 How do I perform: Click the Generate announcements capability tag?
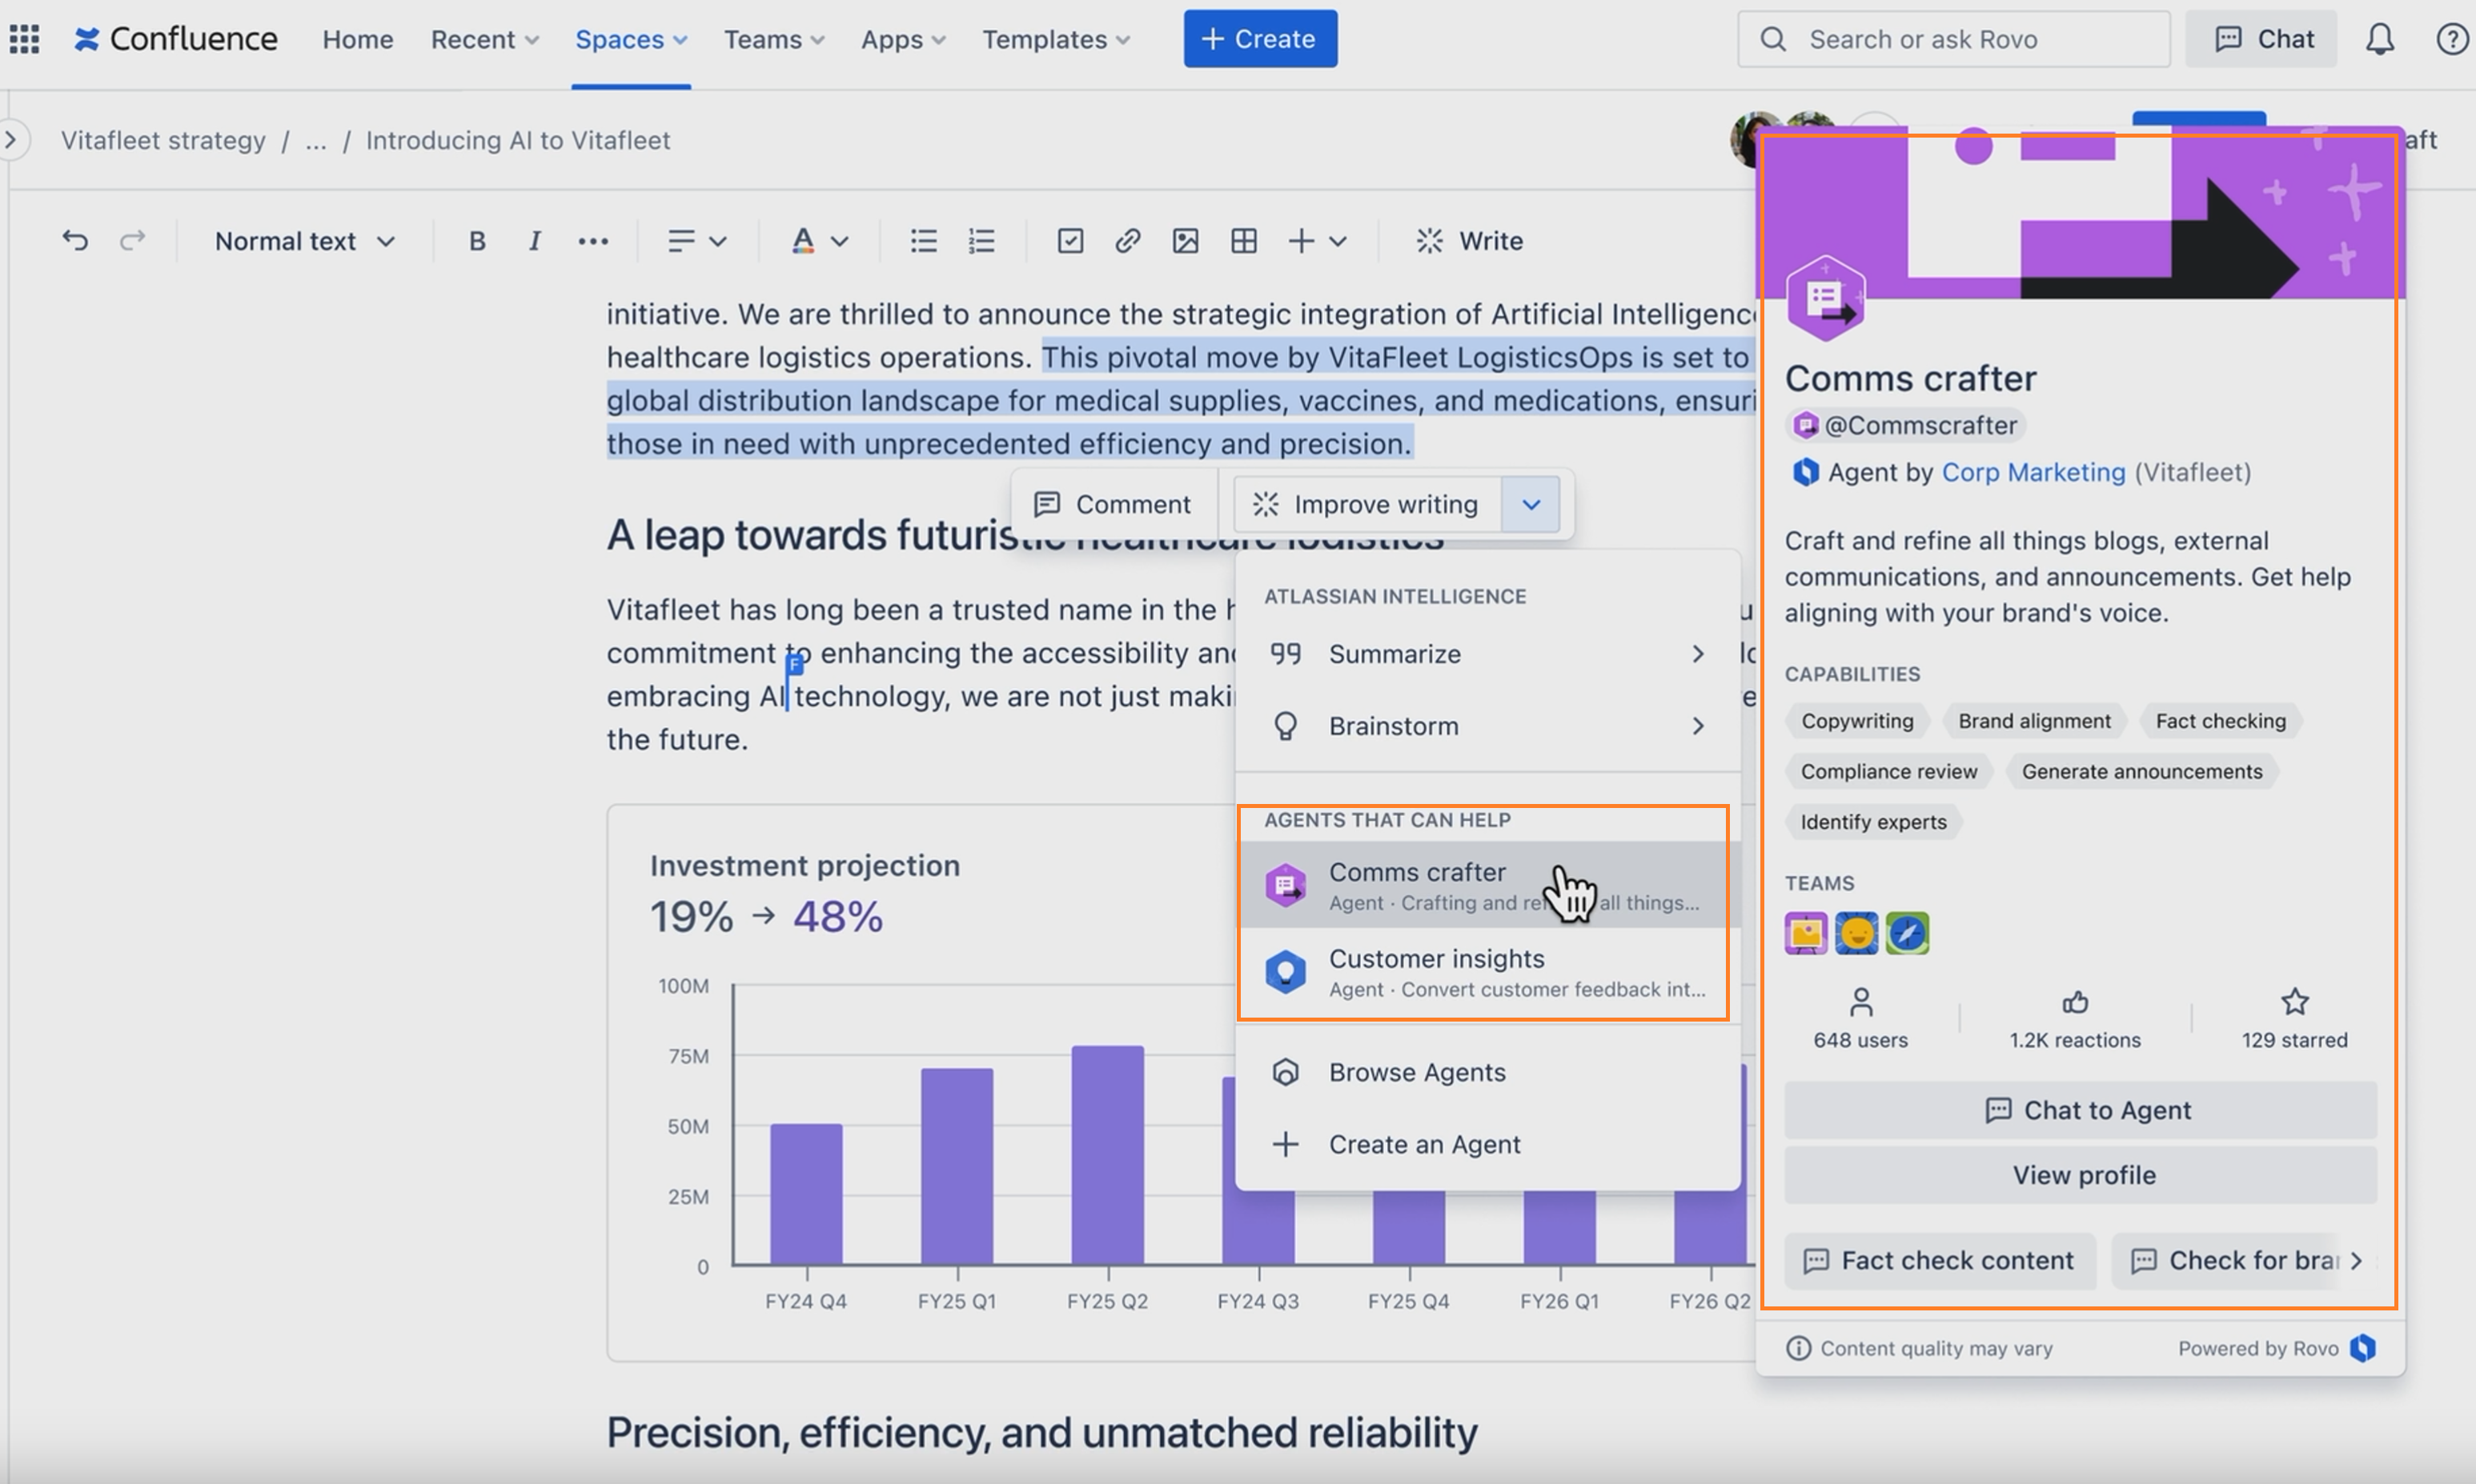[2141, 771]
